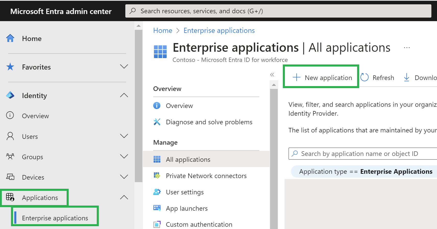Click Home breadcrumb link
The height and width of the screenshot is (229, 437).
click(x=163, y=30)
